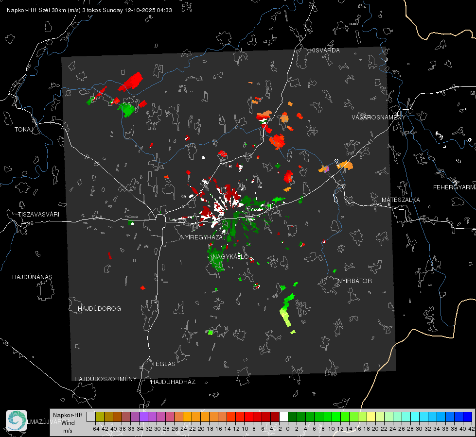This screenshot has width=476, height=437.
Task: Select the HAJDÚHADHÁZ label
Action: [x=173, y=382]
